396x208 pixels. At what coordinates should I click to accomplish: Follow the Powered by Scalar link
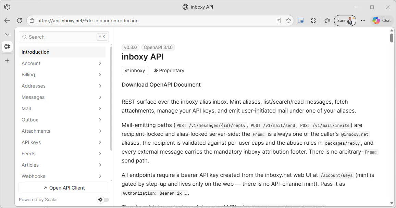click(38, 200)
